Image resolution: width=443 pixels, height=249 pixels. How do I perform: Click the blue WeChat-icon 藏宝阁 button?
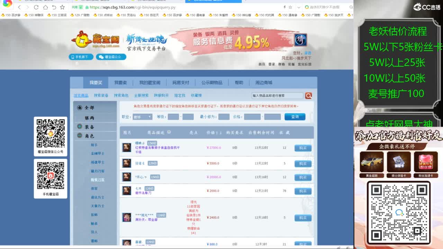[x=111, y=57]
